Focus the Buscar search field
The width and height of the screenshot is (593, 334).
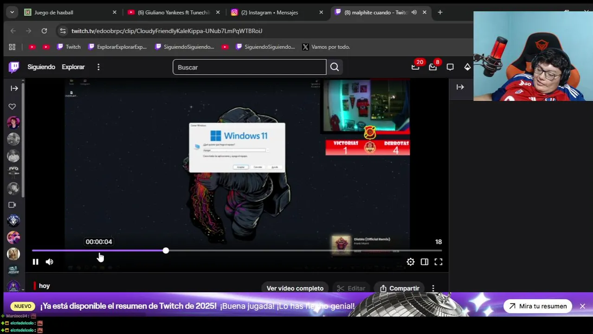point(250,67)
